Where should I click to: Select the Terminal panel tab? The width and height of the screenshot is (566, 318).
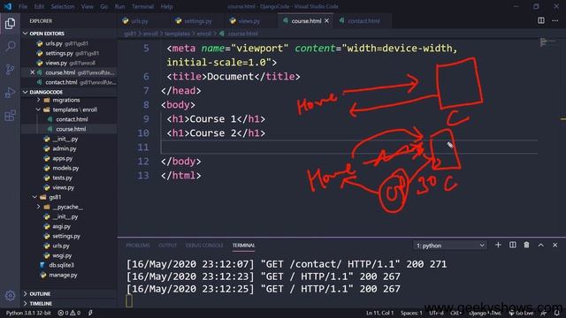(x=244, y=246)
